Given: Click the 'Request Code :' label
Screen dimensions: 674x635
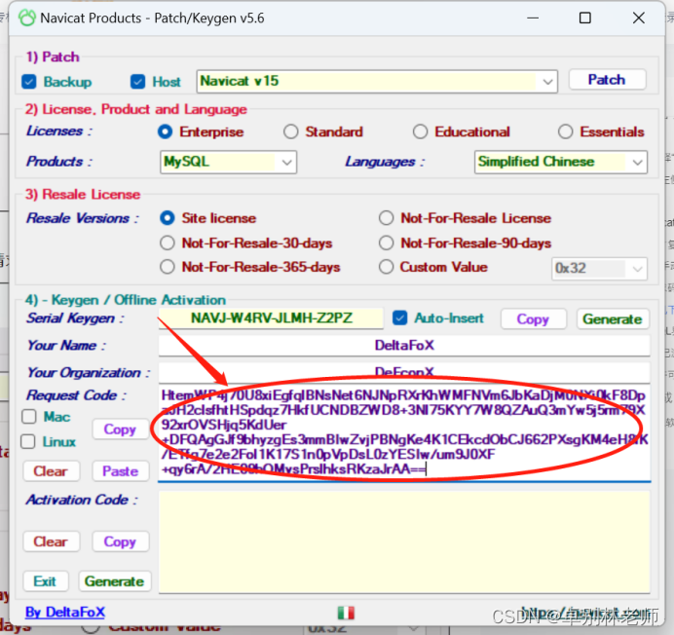Looking at the screenshot, I should (77, 395).
